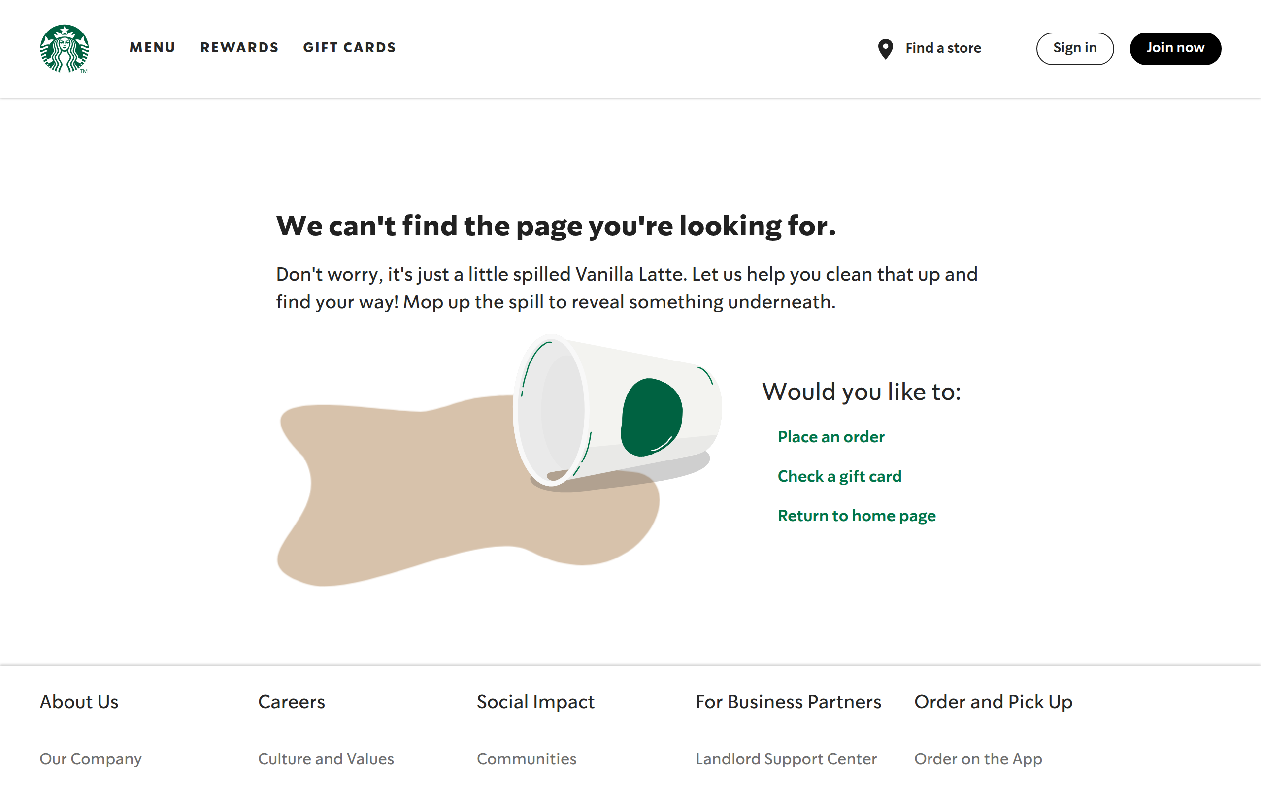
Task: Follow the Place an order link
Action: [x=830, y=437]
